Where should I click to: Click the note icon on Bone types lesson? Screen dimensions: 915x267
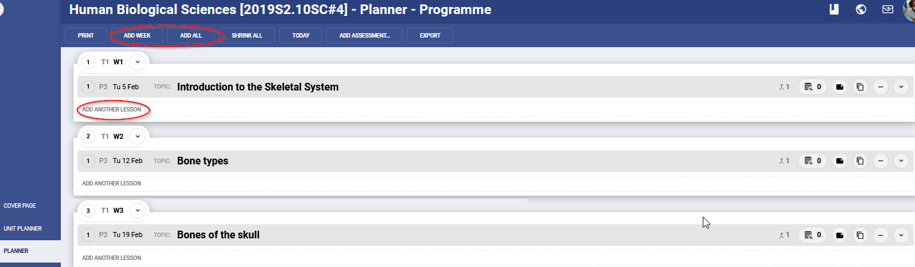tap(840, 161)
